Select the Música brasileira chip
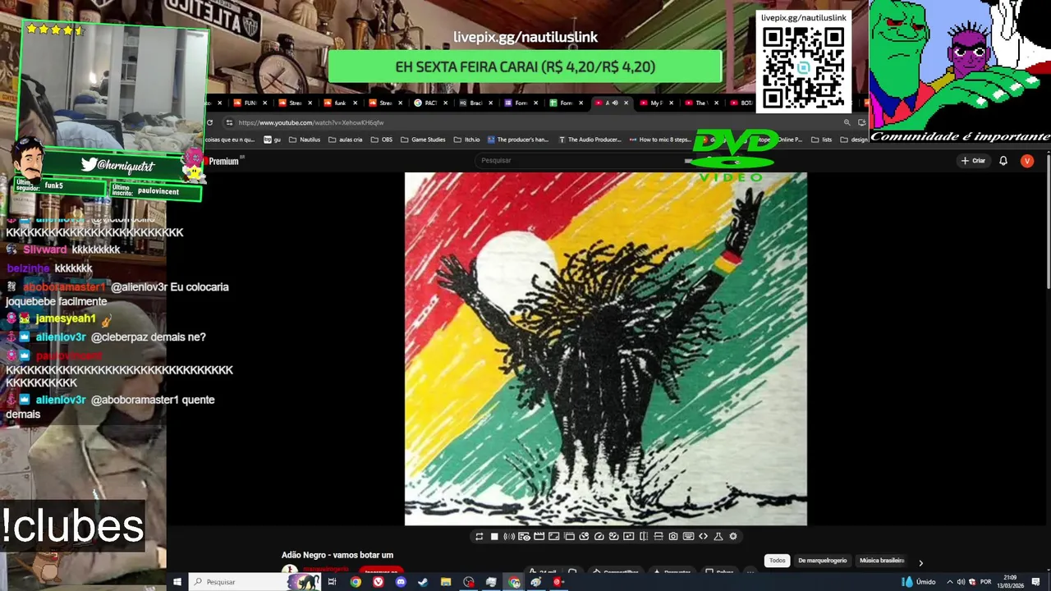The width and height of the screenshot is (1051, 591). [882, 561]
